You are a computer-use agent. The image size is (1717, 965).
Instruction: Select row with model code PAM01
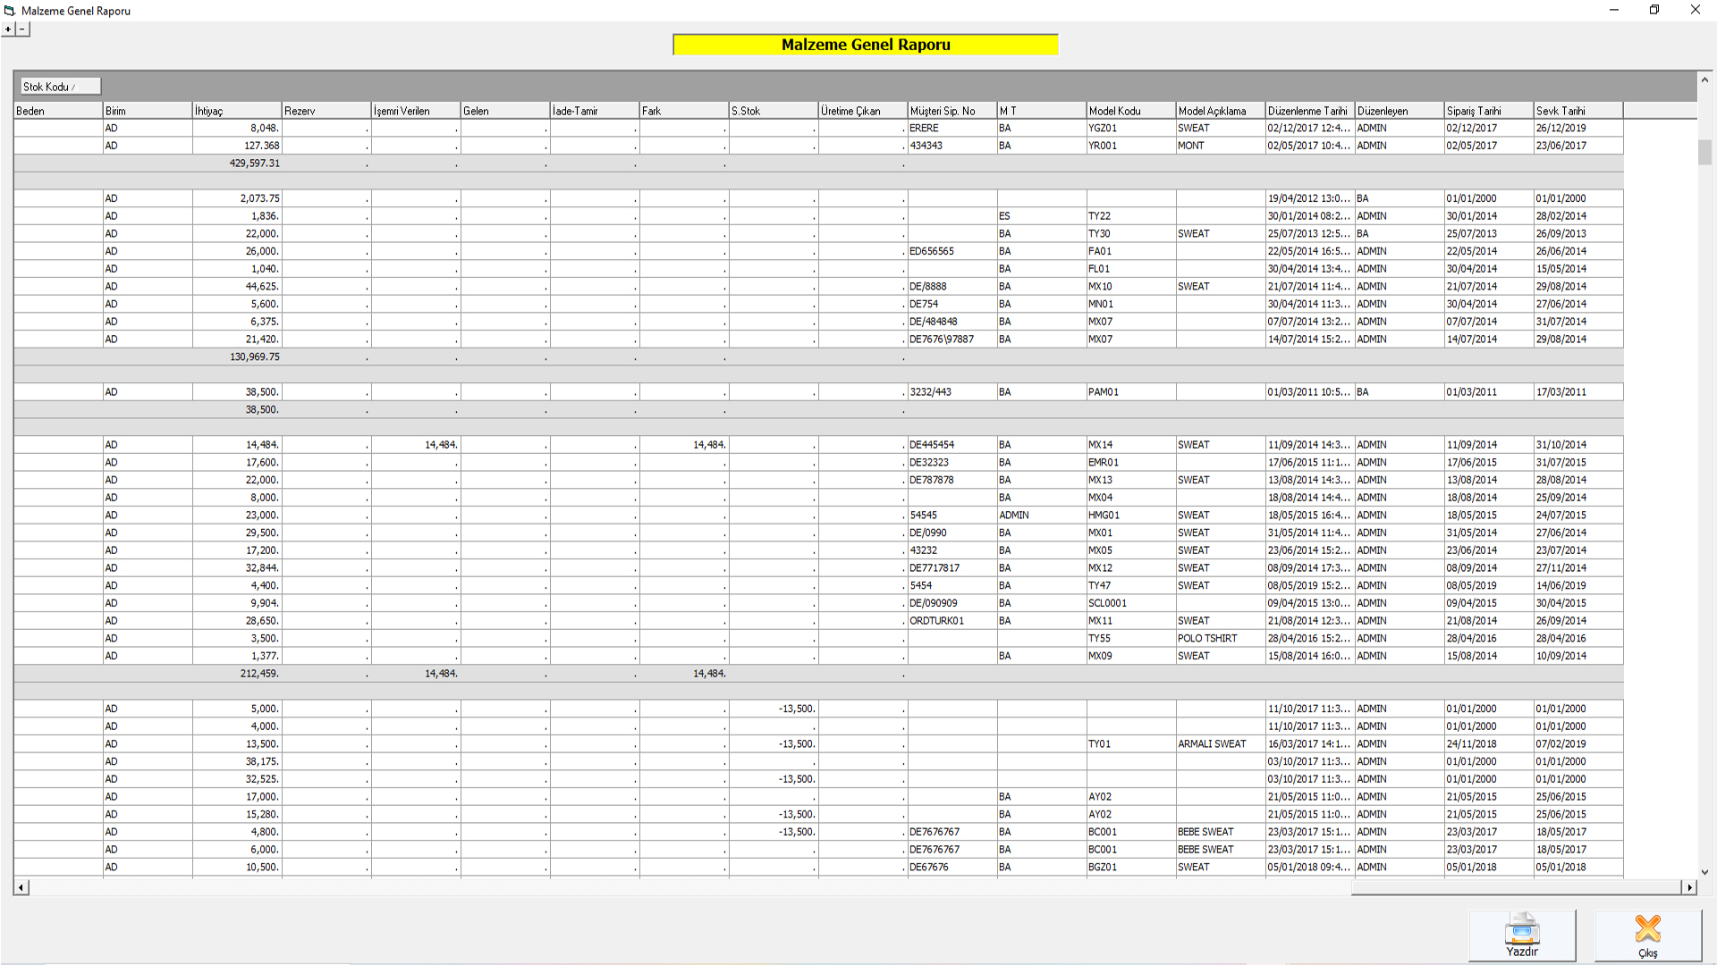point(1103,392)
